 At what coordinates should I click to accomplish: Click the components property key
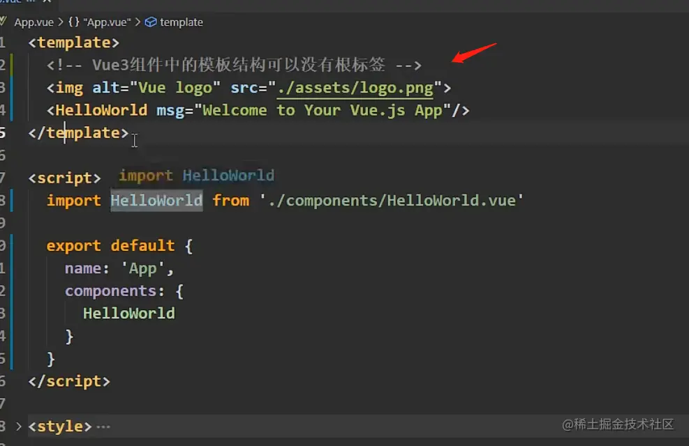coord(110,291)
